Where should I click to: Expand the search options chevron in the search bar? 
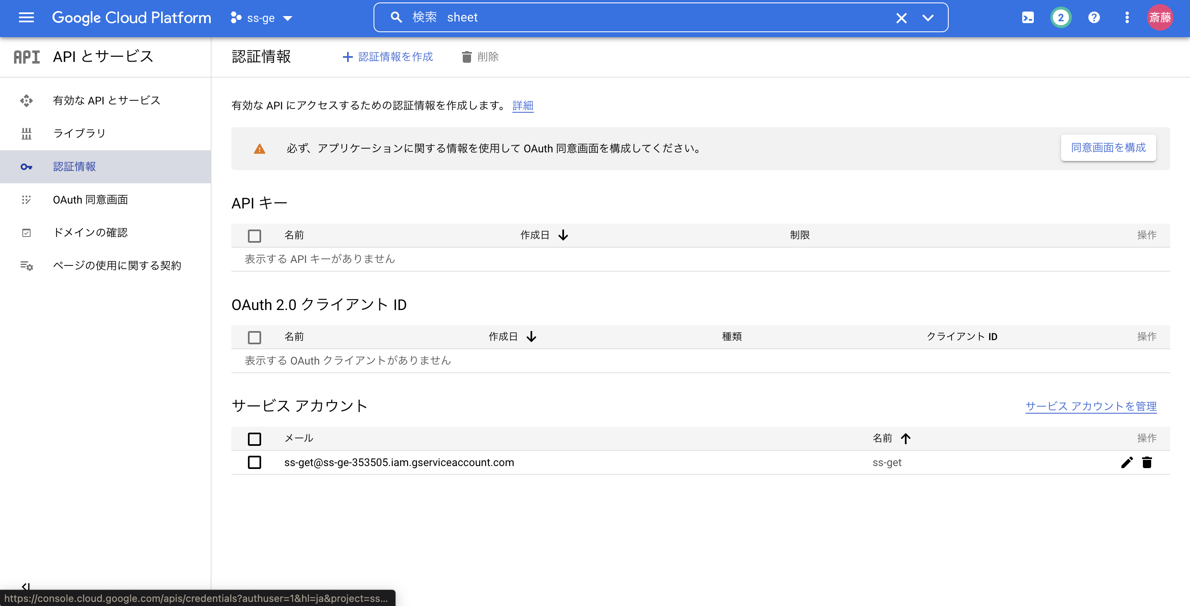[x=928, y=17]
